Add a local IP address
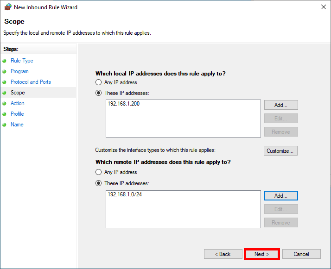The height and width of the screenshot is (269, 331). (280, 105)
